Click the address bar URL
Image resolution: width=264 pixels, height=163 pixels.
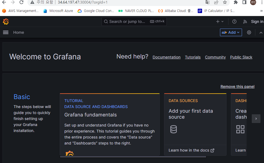pos(83,2)
